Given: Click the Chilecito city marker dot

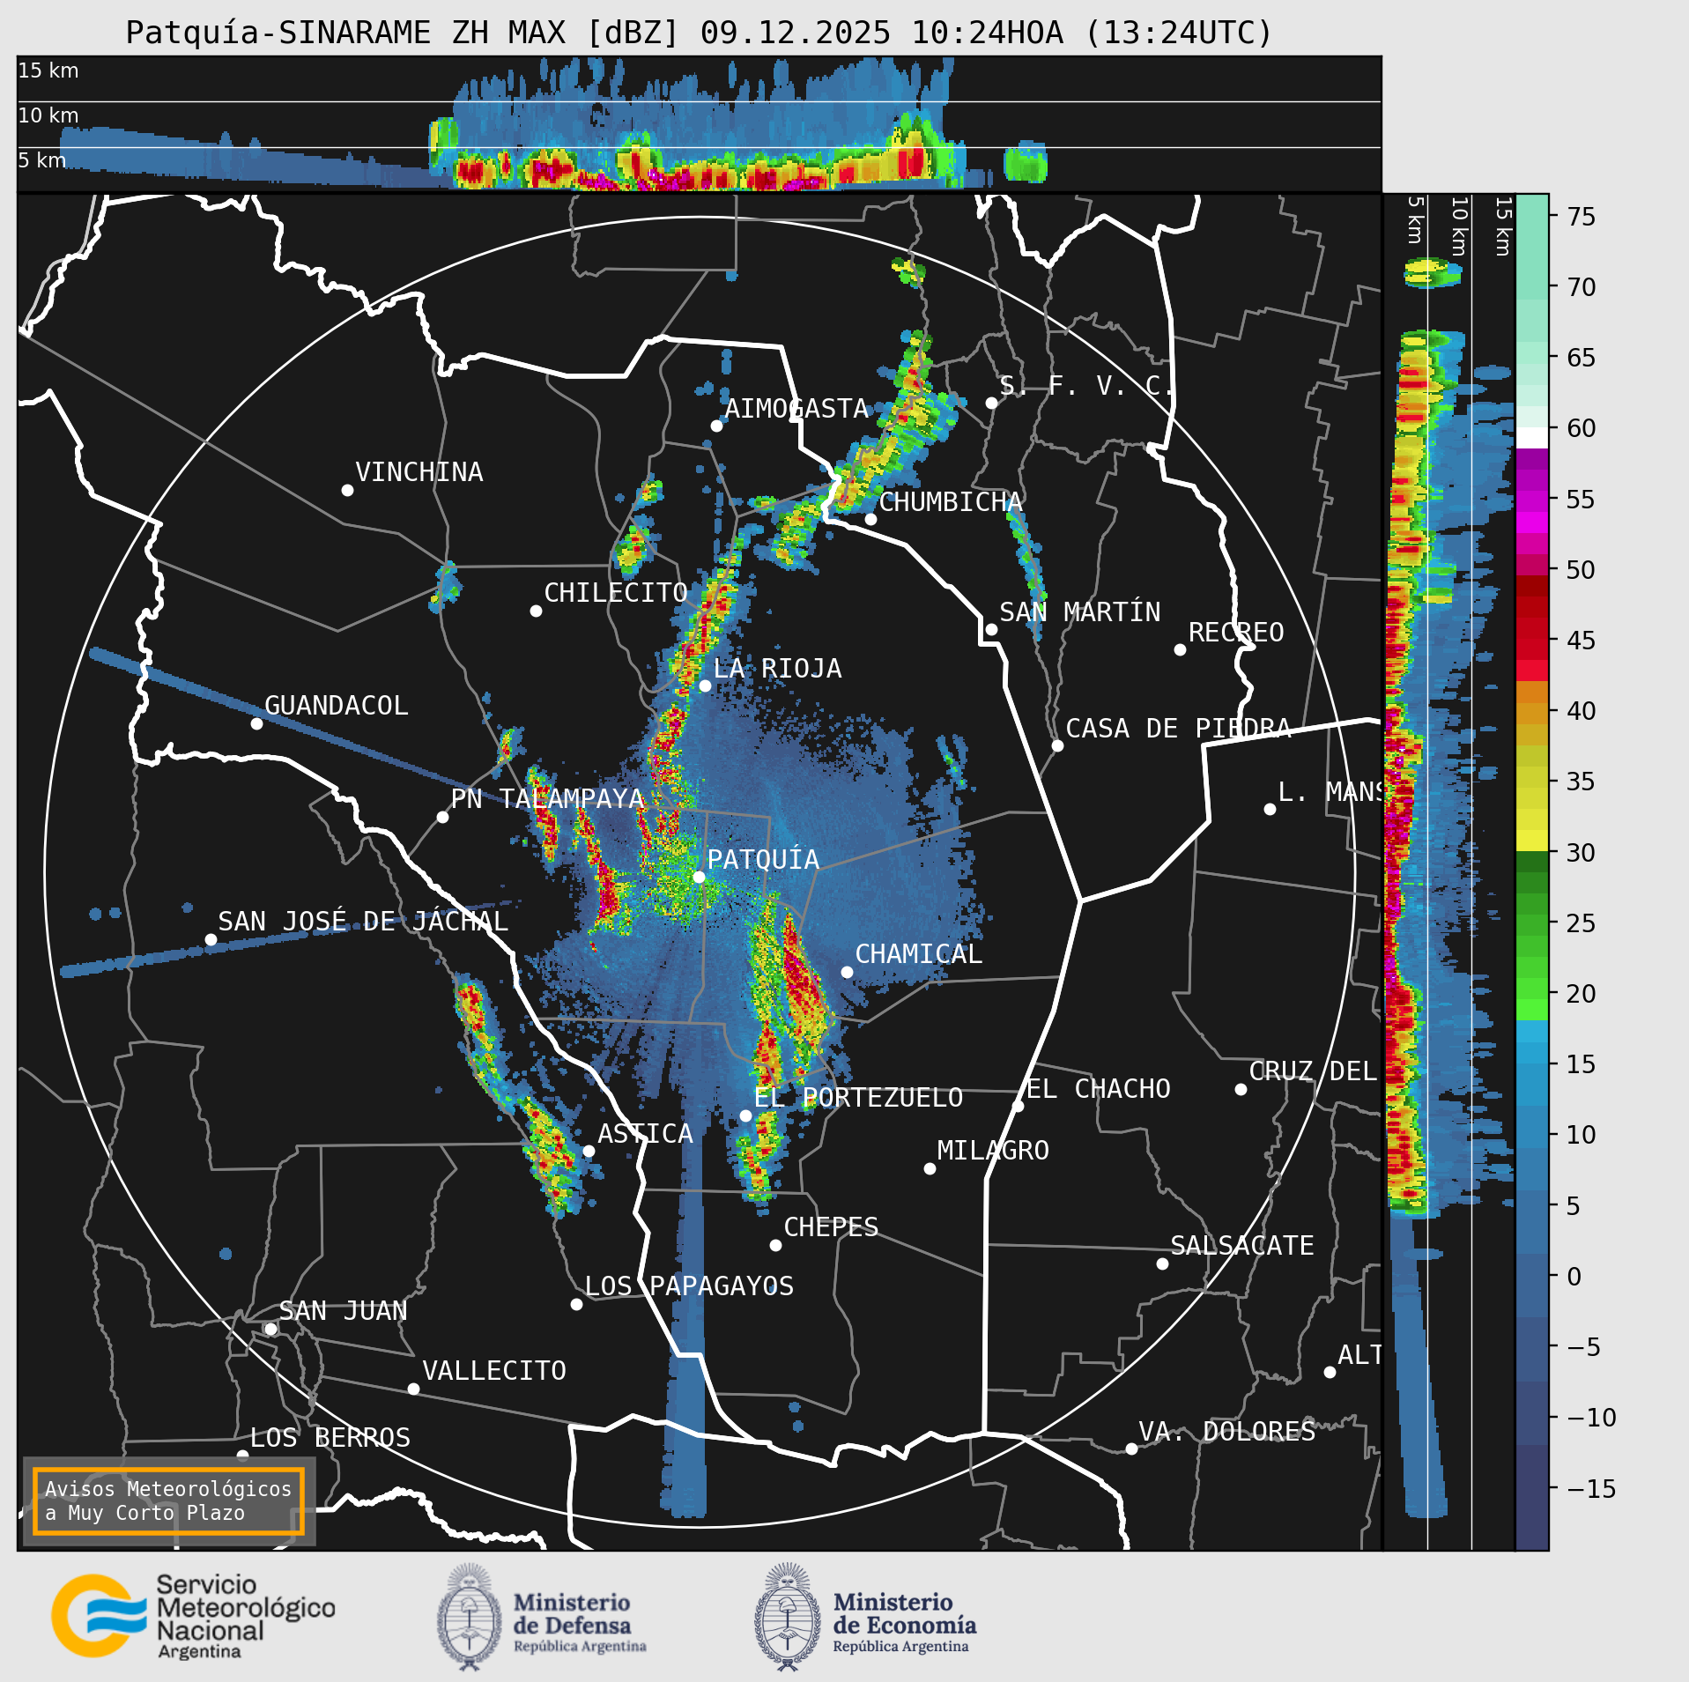Looking at the screenshot, I should point(536,611).
